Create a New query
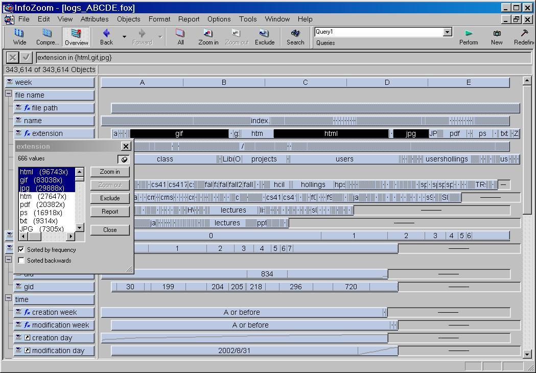The height and width of the screenshot is (373, 536). [497, 36]
